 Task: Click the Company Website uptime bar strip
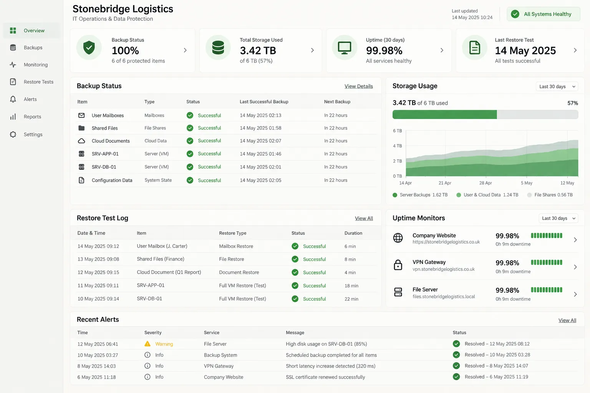(547, 236)
